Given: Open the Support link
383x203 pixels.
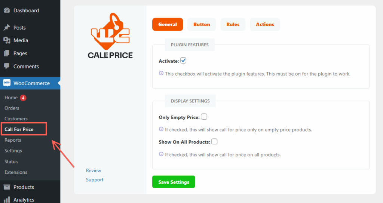Looking at the screenshot, I should pyautogui.click(x=95, y=180).
